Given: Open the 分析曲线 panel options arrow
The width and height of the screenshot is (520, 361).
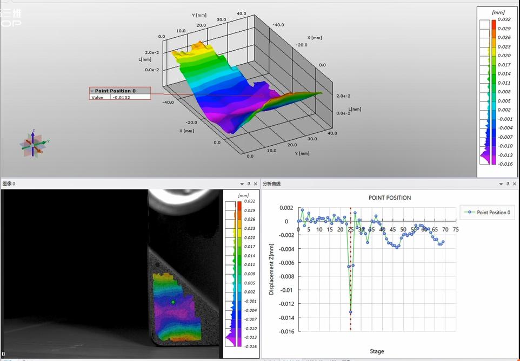Looking at the screenshot, I should pos(500,184).
